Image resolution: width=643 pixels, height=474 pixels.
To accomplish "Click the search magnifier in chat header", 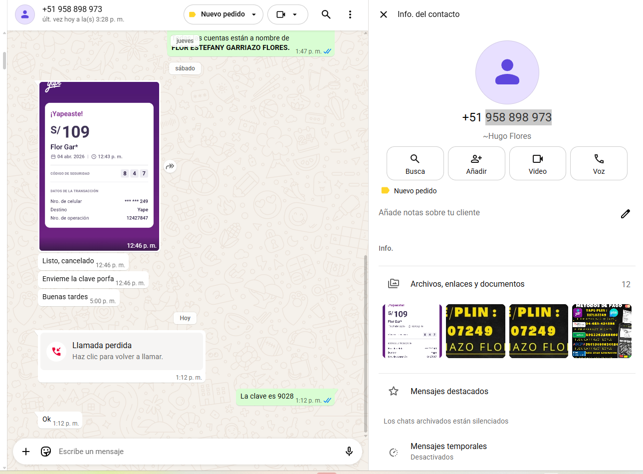I will (x=326, y=14).
